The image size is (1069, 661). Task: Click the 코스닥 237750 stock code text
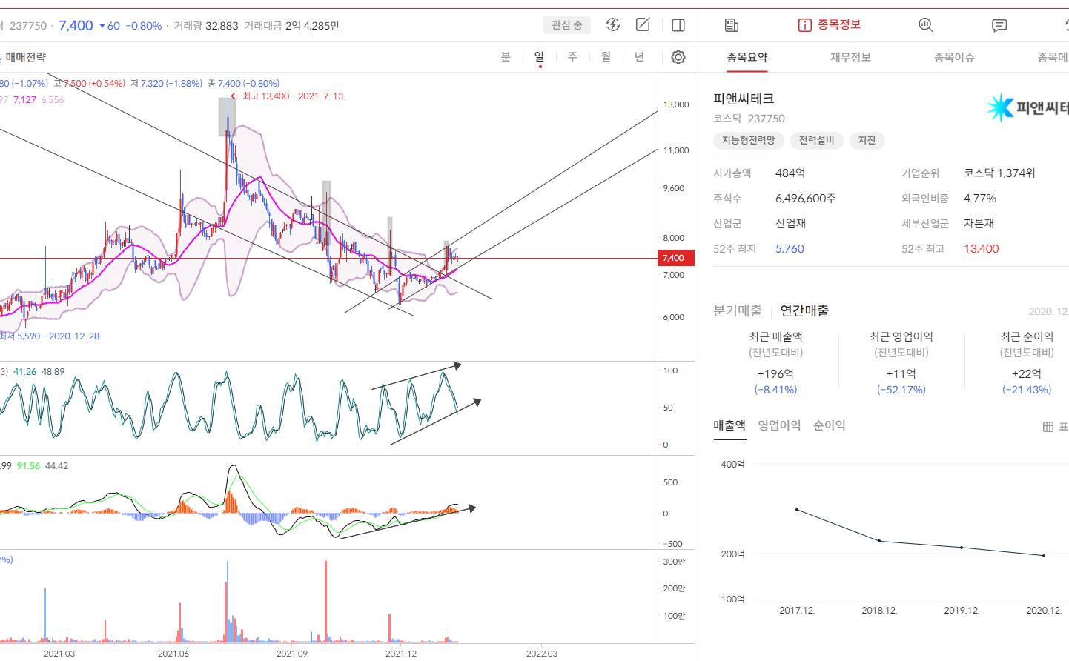[x=749, y=119]
